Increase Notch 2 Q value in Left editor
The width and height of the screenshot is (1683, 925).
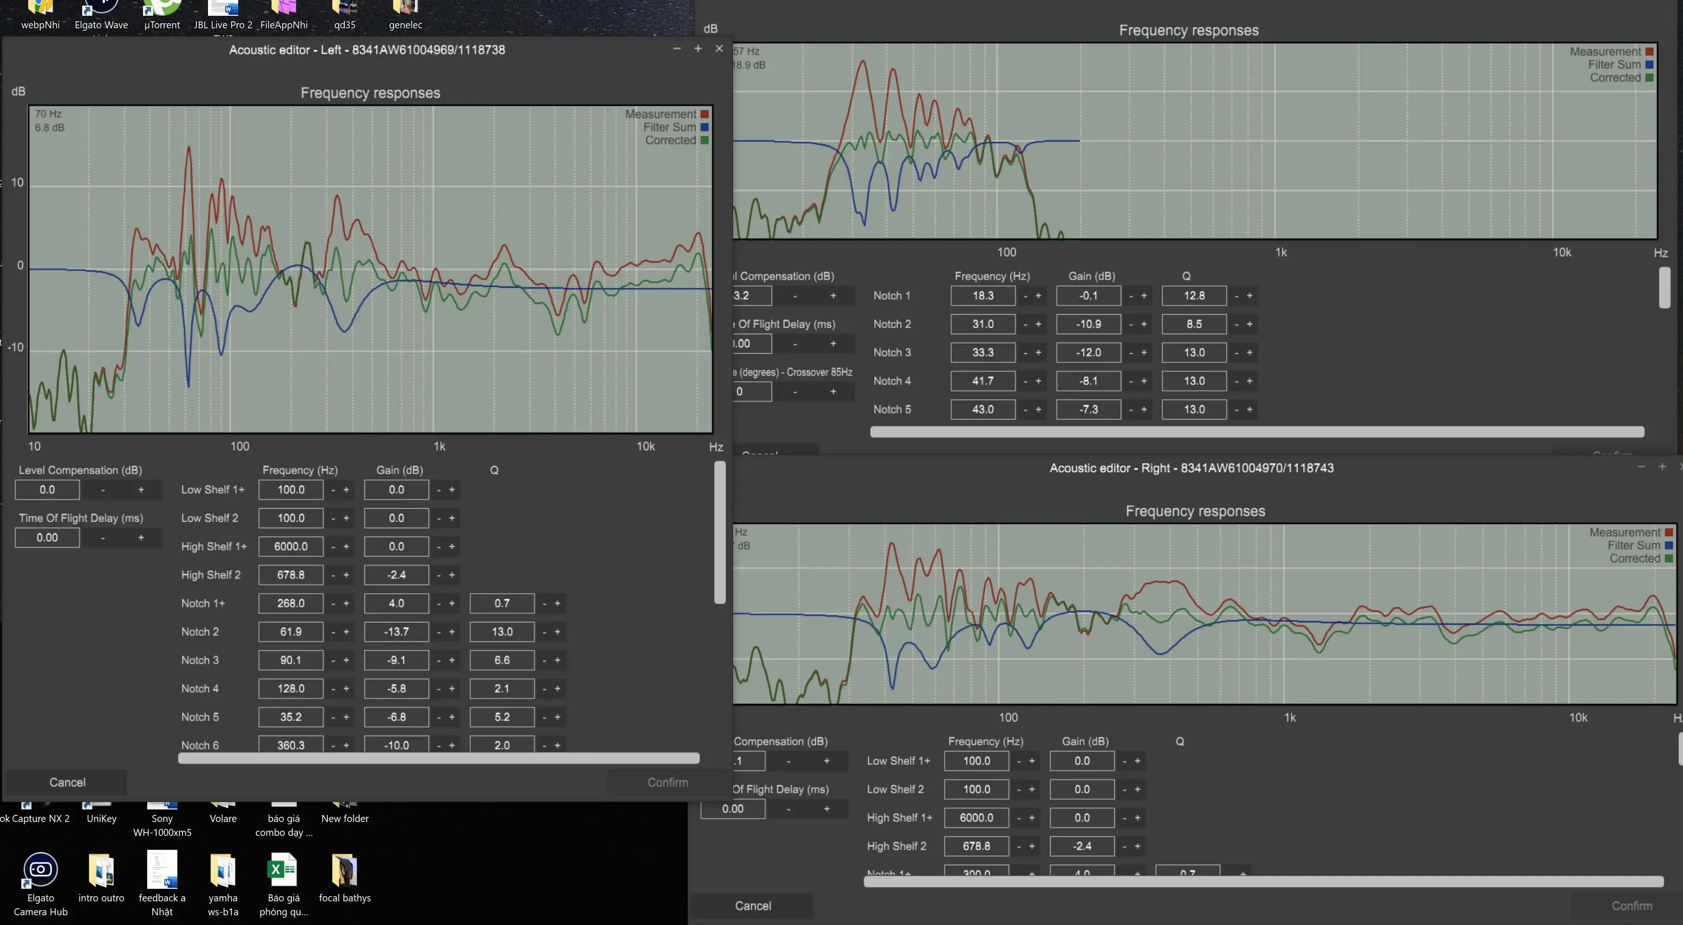(x=557, y=632)
